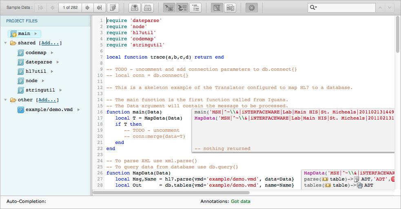401x209 pixels.
Task: Jump to last sample data message
Action: (x=99, y=8)
